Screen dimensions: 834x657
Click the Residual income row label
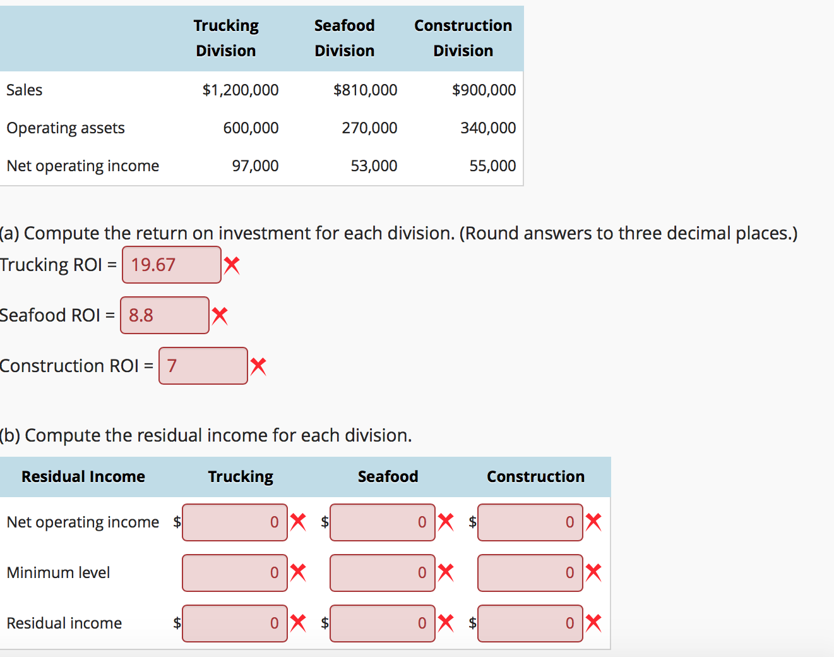pos(64,624)
